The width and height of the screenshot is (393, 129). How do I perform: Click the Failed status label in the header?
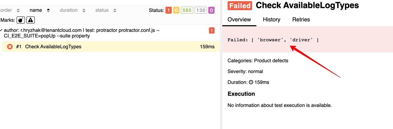pyautogui.click(x=240, y=6)
